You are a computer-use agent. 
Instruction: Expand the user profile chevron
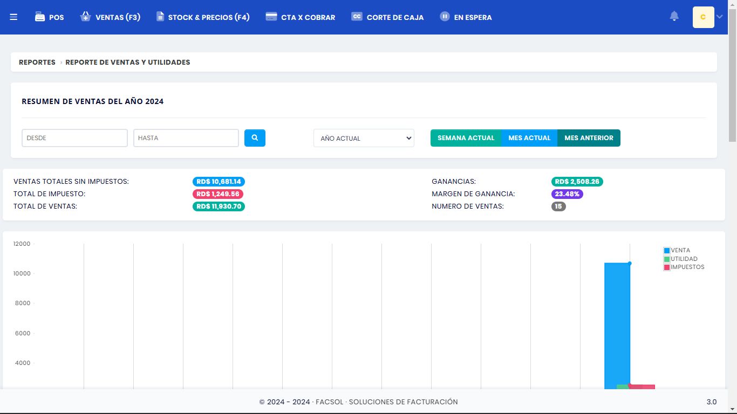pos(720,17)
